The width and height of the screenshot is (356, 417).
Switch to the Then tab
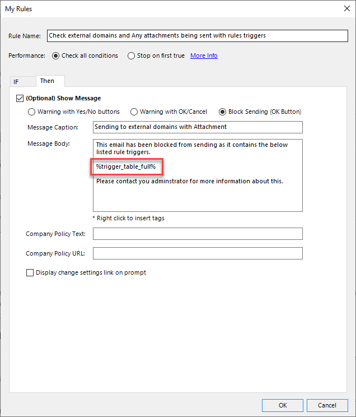coord(50,81)
